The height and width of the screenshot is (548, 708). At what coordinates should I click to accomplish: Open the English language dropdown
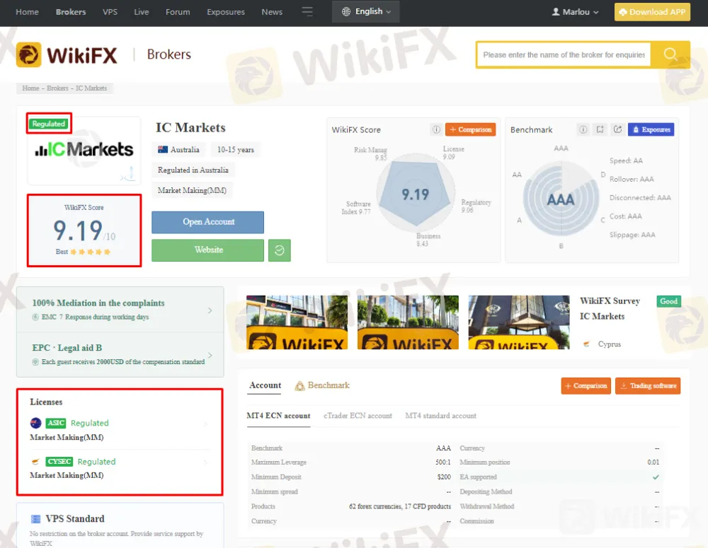(x=366, y=12)
